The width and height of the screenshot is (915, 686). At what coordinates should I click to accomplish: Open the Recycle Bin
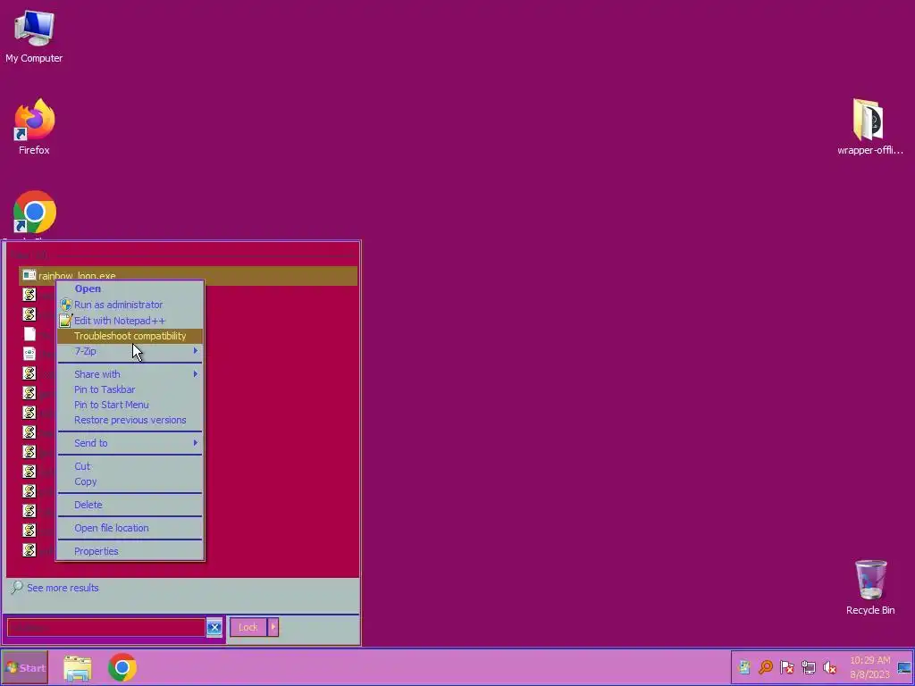pos(870,587)
